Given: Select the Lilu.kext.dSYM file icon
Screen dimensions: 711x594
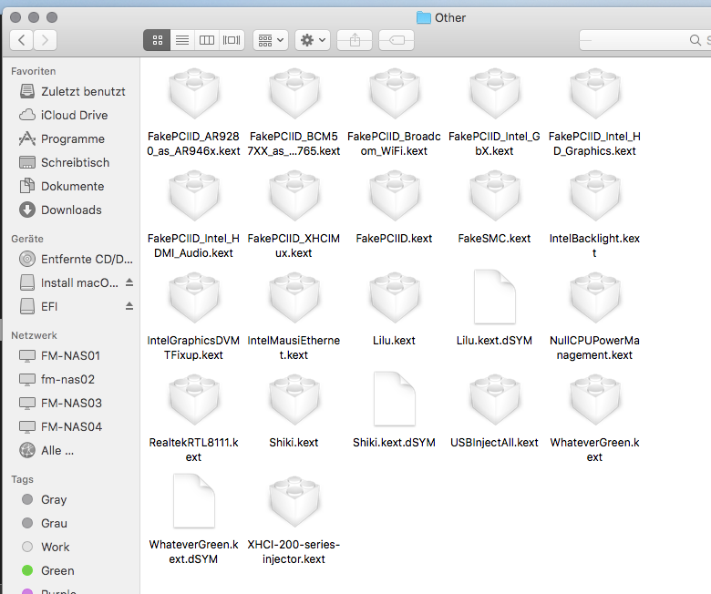Looking at the screenshot, I should (495, 297).
